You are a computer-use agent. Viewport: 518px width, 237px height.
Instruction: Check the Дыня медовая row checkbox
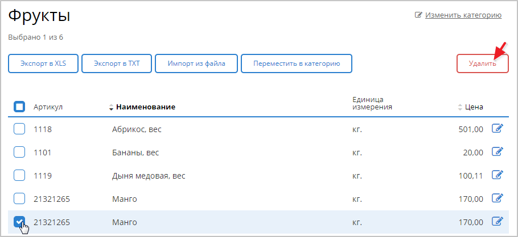click(x=19, y=175)
